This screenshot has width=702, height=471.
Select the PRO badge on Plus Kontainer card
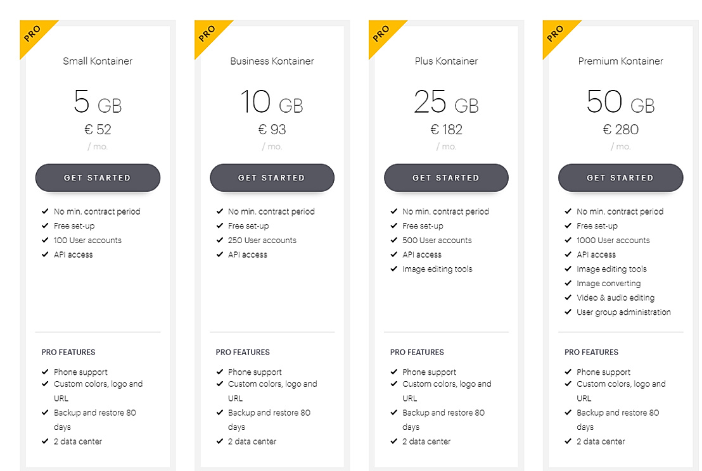[381, 34]
